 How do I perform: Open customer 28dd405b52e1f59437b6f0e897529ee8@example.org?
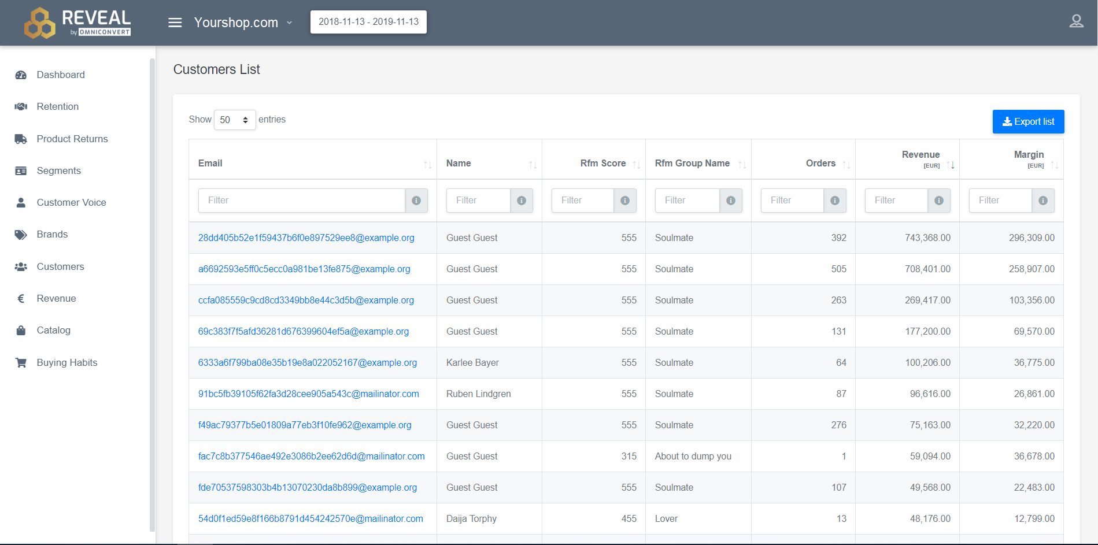pyautogui.click(x=306, y=238)
